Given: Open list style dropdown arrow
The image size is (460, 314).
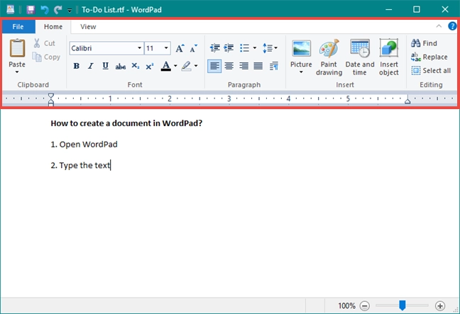Looking at the screenshot, I should 255,47.
